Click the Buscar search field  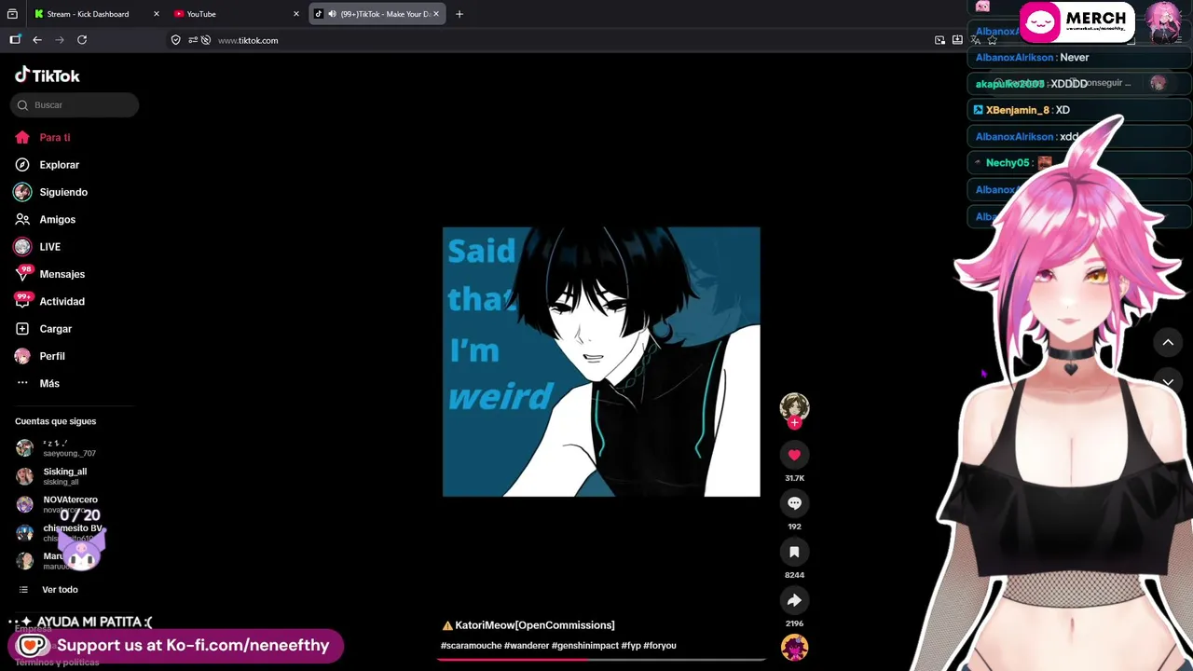[x=75, y=105]
